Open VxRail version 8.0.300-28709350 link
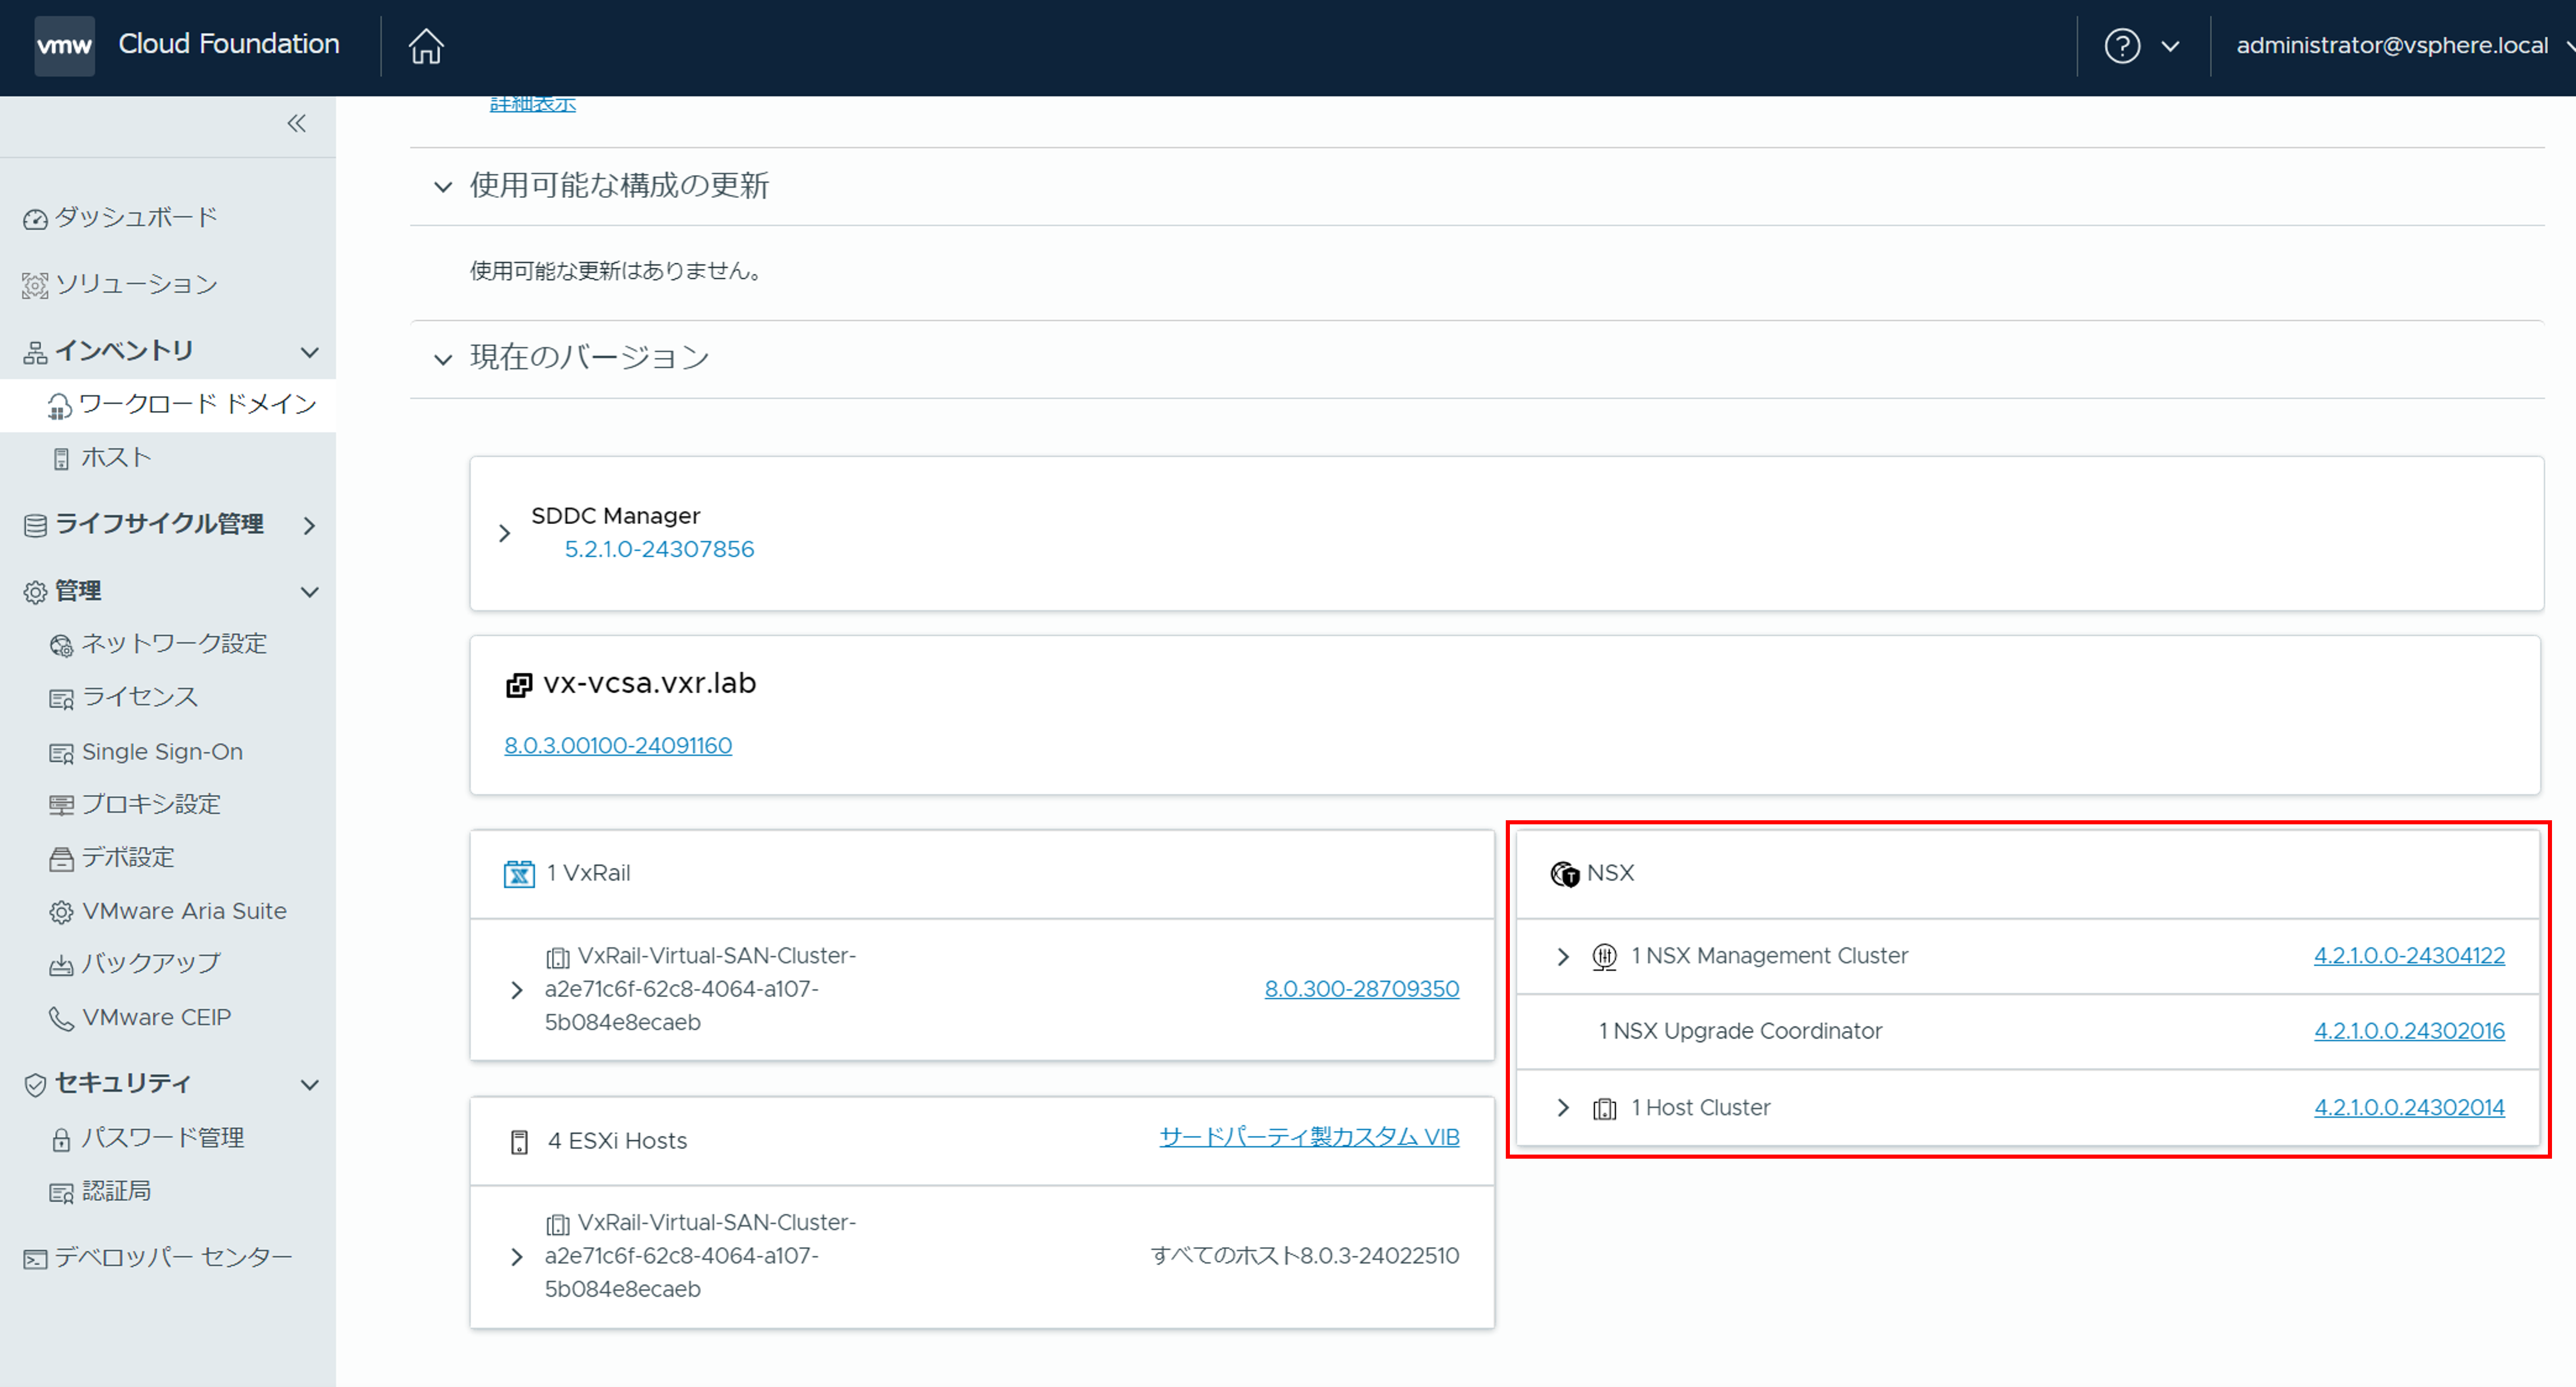Screen dimensions: 2576x1387 click(x=1362, y=989)
